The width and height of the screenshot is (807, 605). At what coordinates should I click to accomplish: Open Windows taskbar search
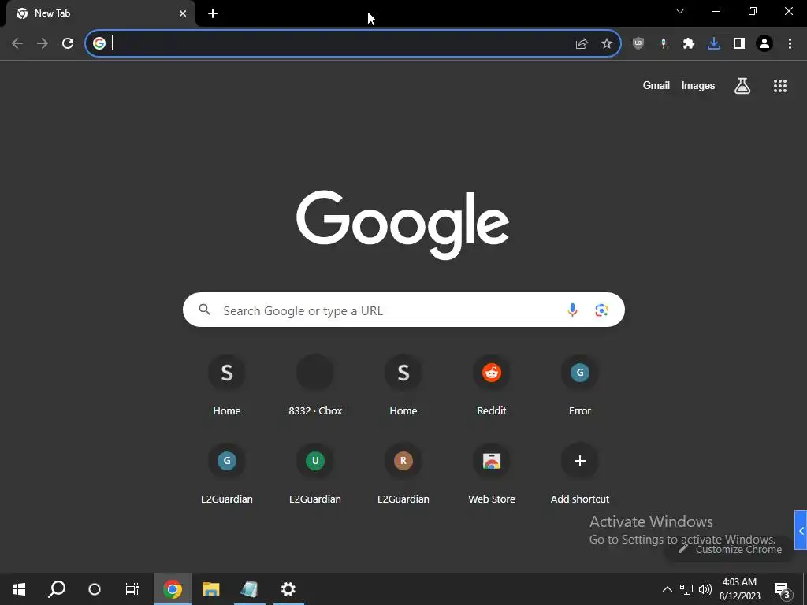click(x=57, y=589)
